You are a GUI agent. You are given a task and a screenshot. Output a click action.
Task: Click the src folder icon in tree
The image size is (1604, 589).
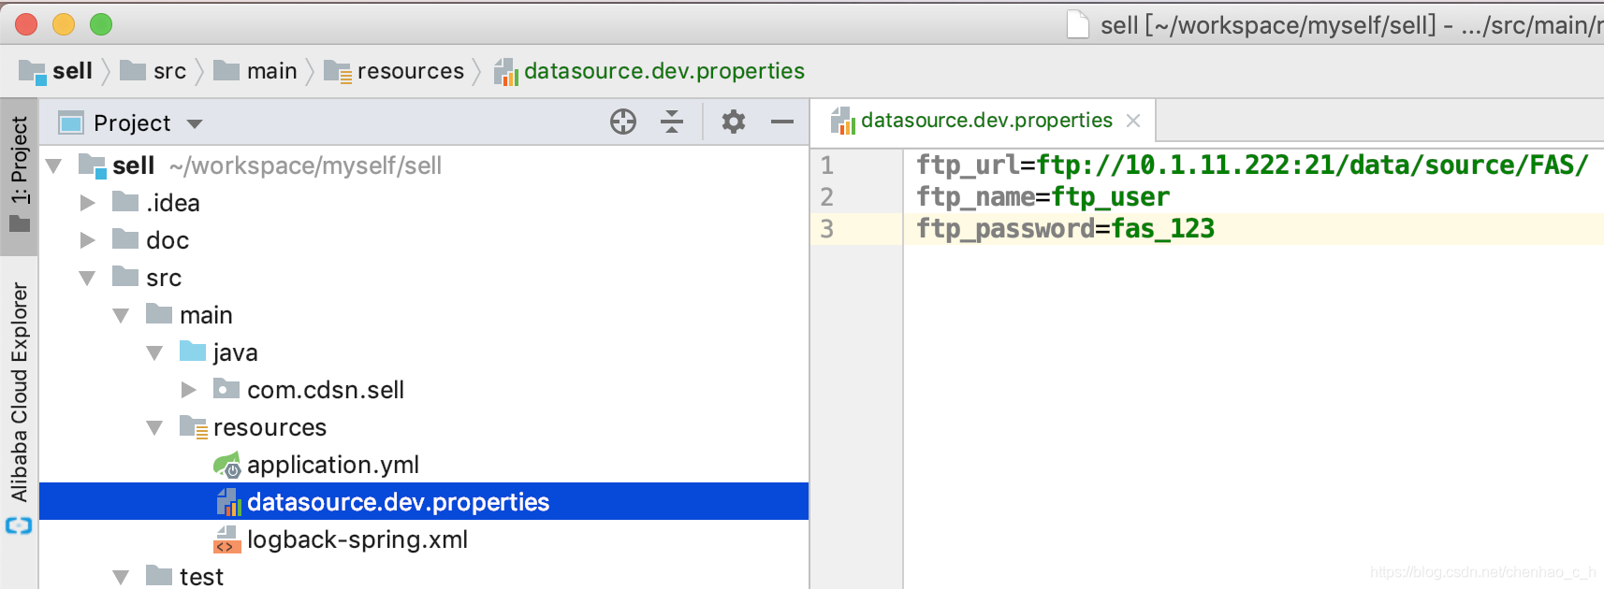(125, 277)
